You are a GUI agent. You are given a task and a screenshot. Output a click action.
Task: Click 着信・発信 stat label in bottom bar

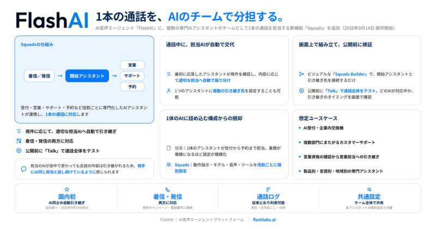point(167,197)
